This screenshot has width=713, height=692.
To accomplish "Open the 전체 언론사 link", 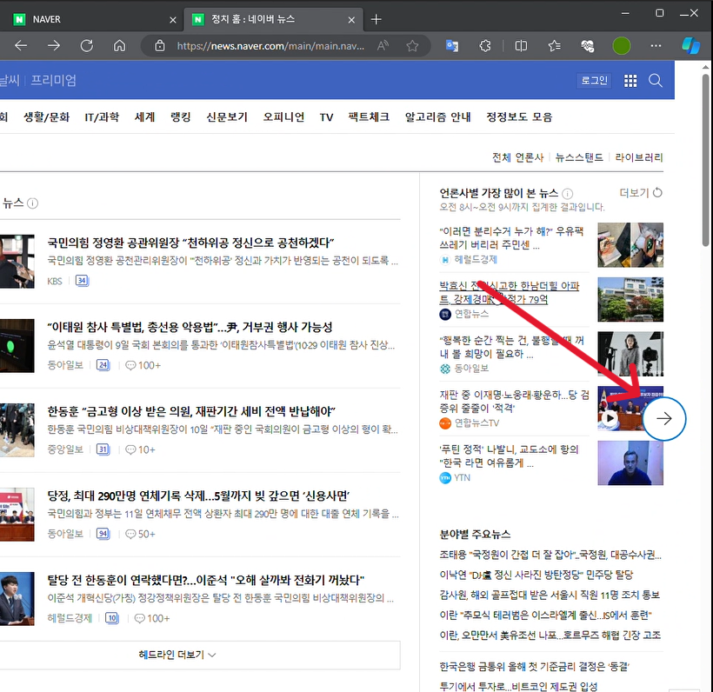I will coord(518,157).
